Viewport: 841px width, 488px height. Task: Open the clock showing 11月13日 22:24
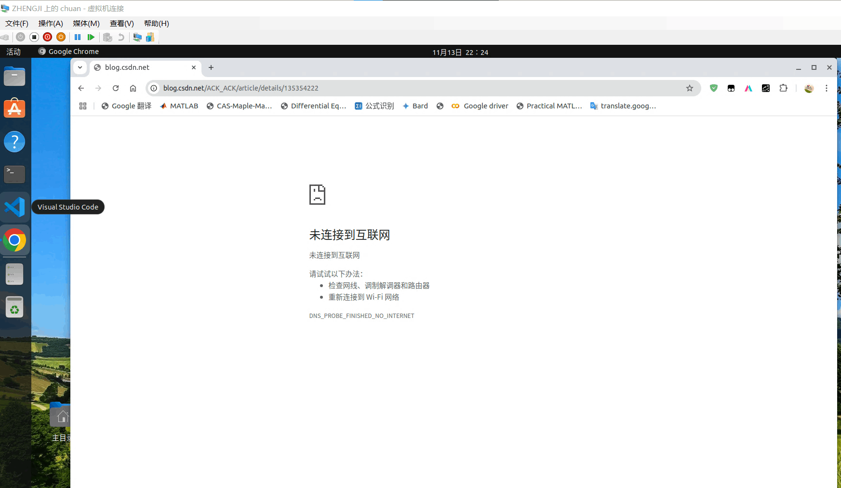point(460,52)
